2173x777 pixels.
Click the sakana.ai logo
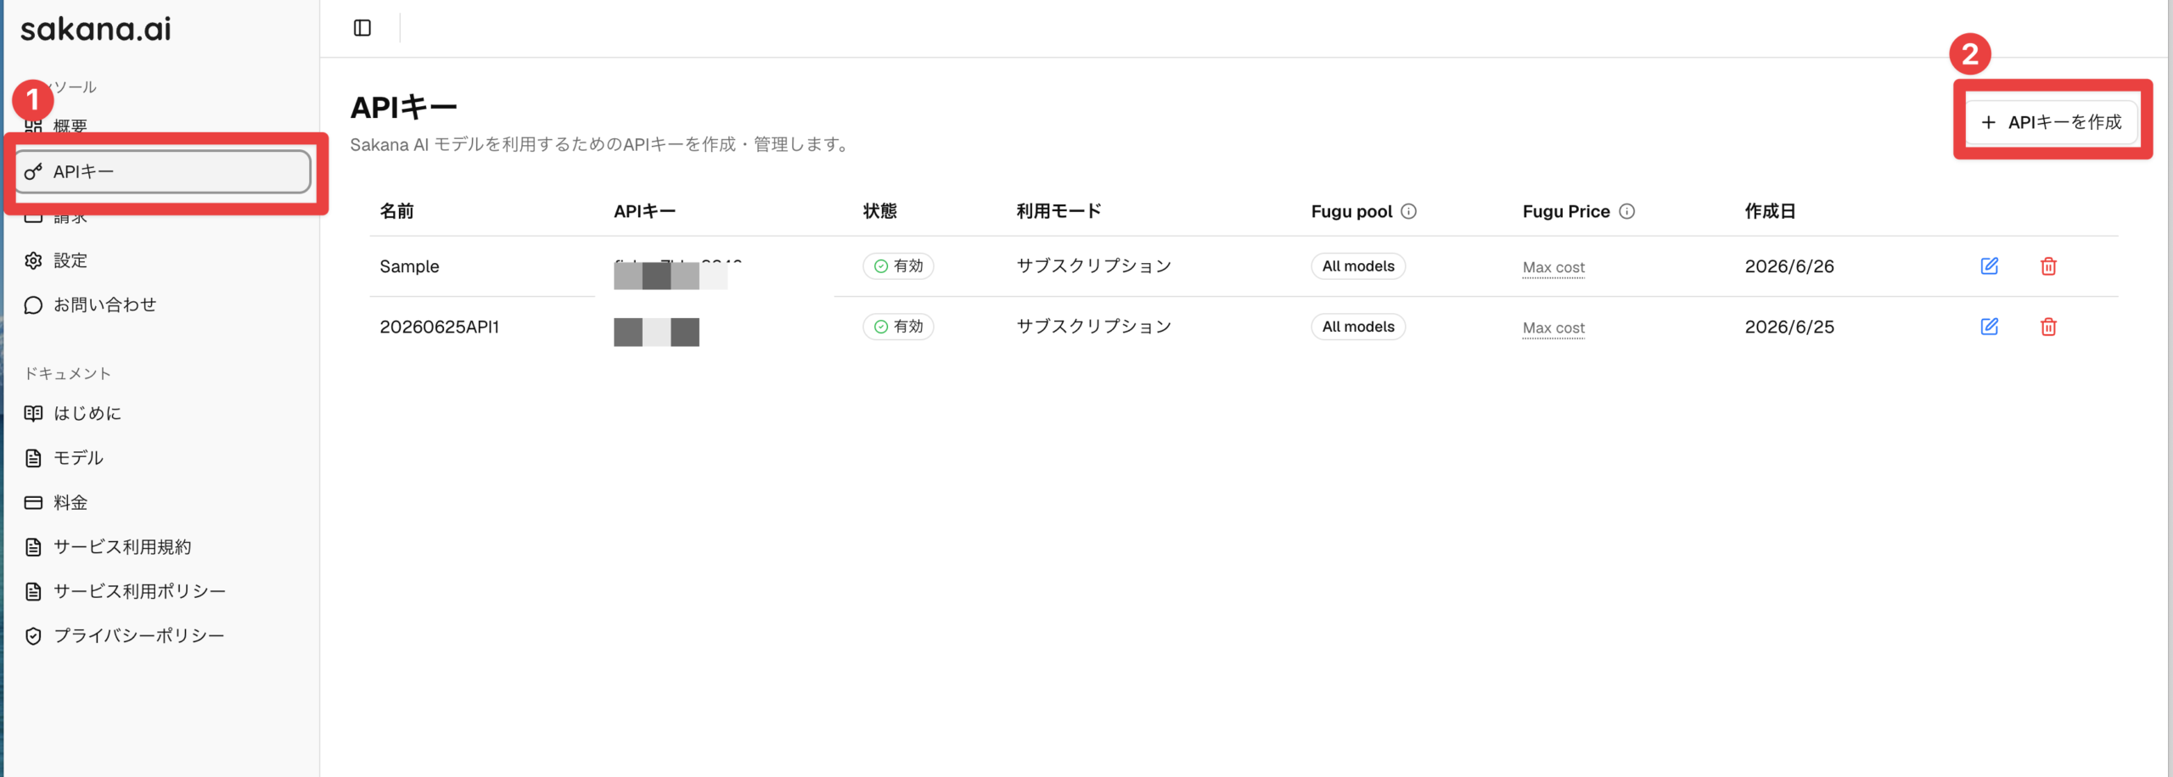(x=96, y=29)
